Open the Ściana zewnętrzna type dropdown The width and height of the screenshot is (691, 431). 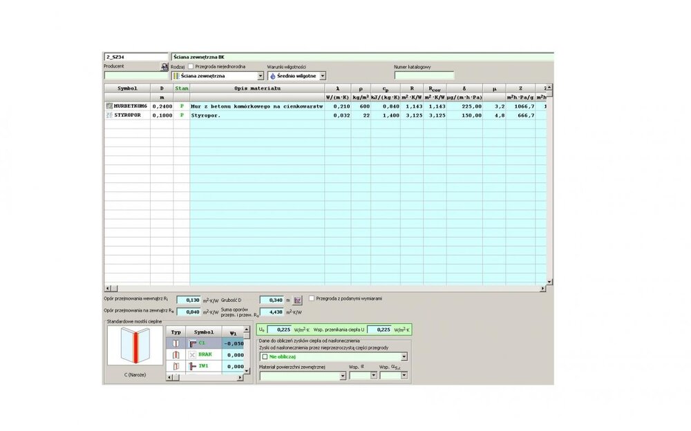261,76
